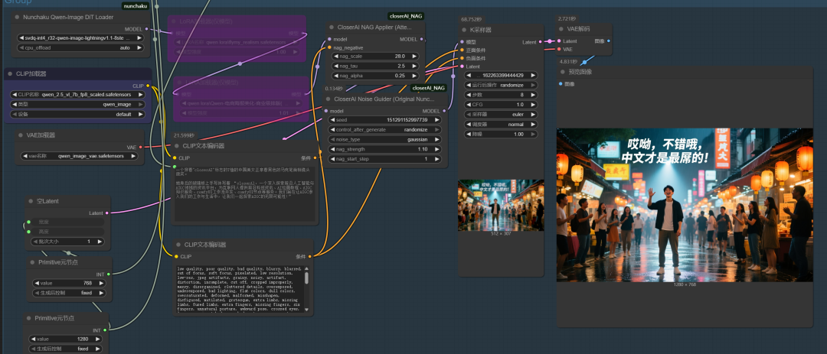This screenshot has height=354, width=827.
Task: Click the 1280 × 768 size label below the preview image
Action: point(684,284)
